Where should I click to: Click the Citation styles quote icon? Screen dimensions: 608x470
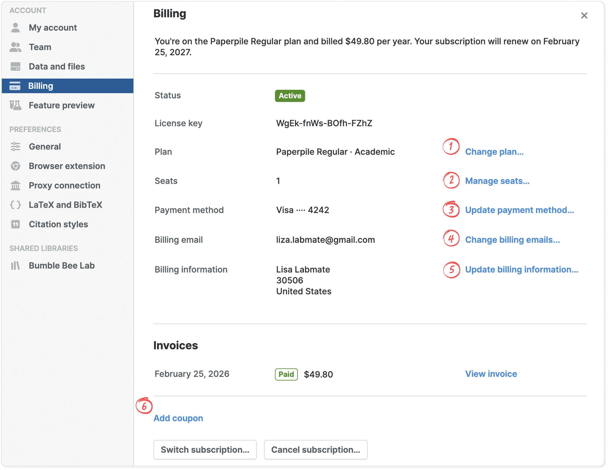click(15, 224)
